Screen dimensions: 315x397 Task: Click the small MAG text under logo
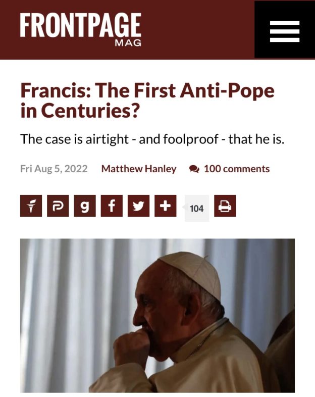click(128, 43)
